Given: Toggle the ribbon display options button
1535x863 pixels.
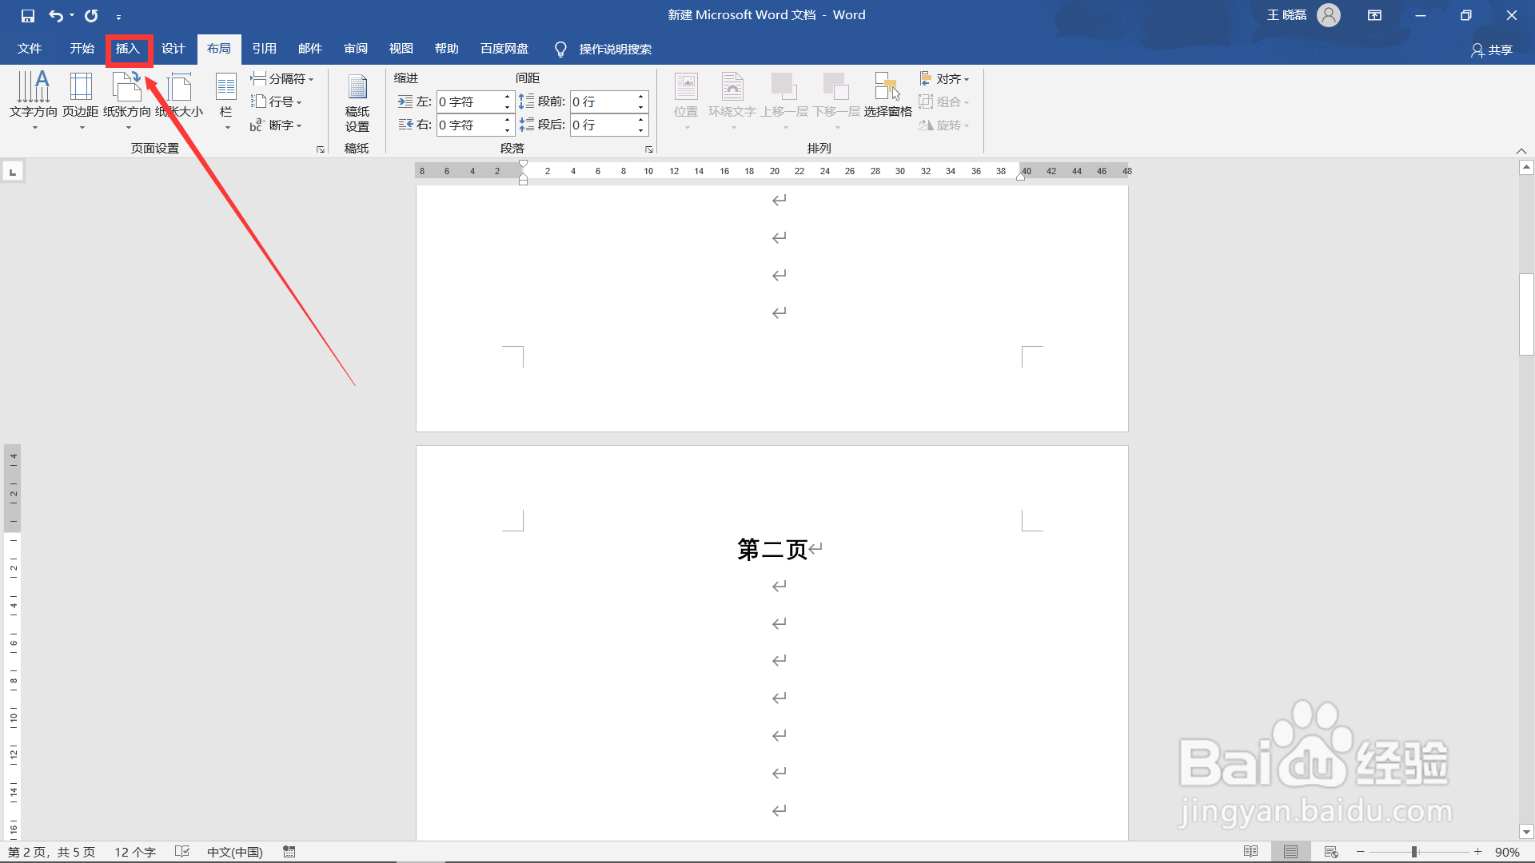Looking at the screenshot, I should click(x=1374, y=15).
